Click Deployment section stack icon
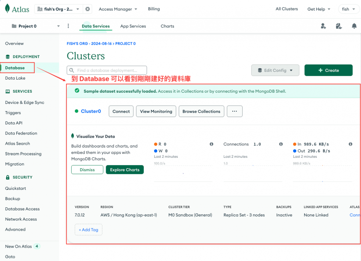Viewport: 361px width, 261px height. coord(8,57)
